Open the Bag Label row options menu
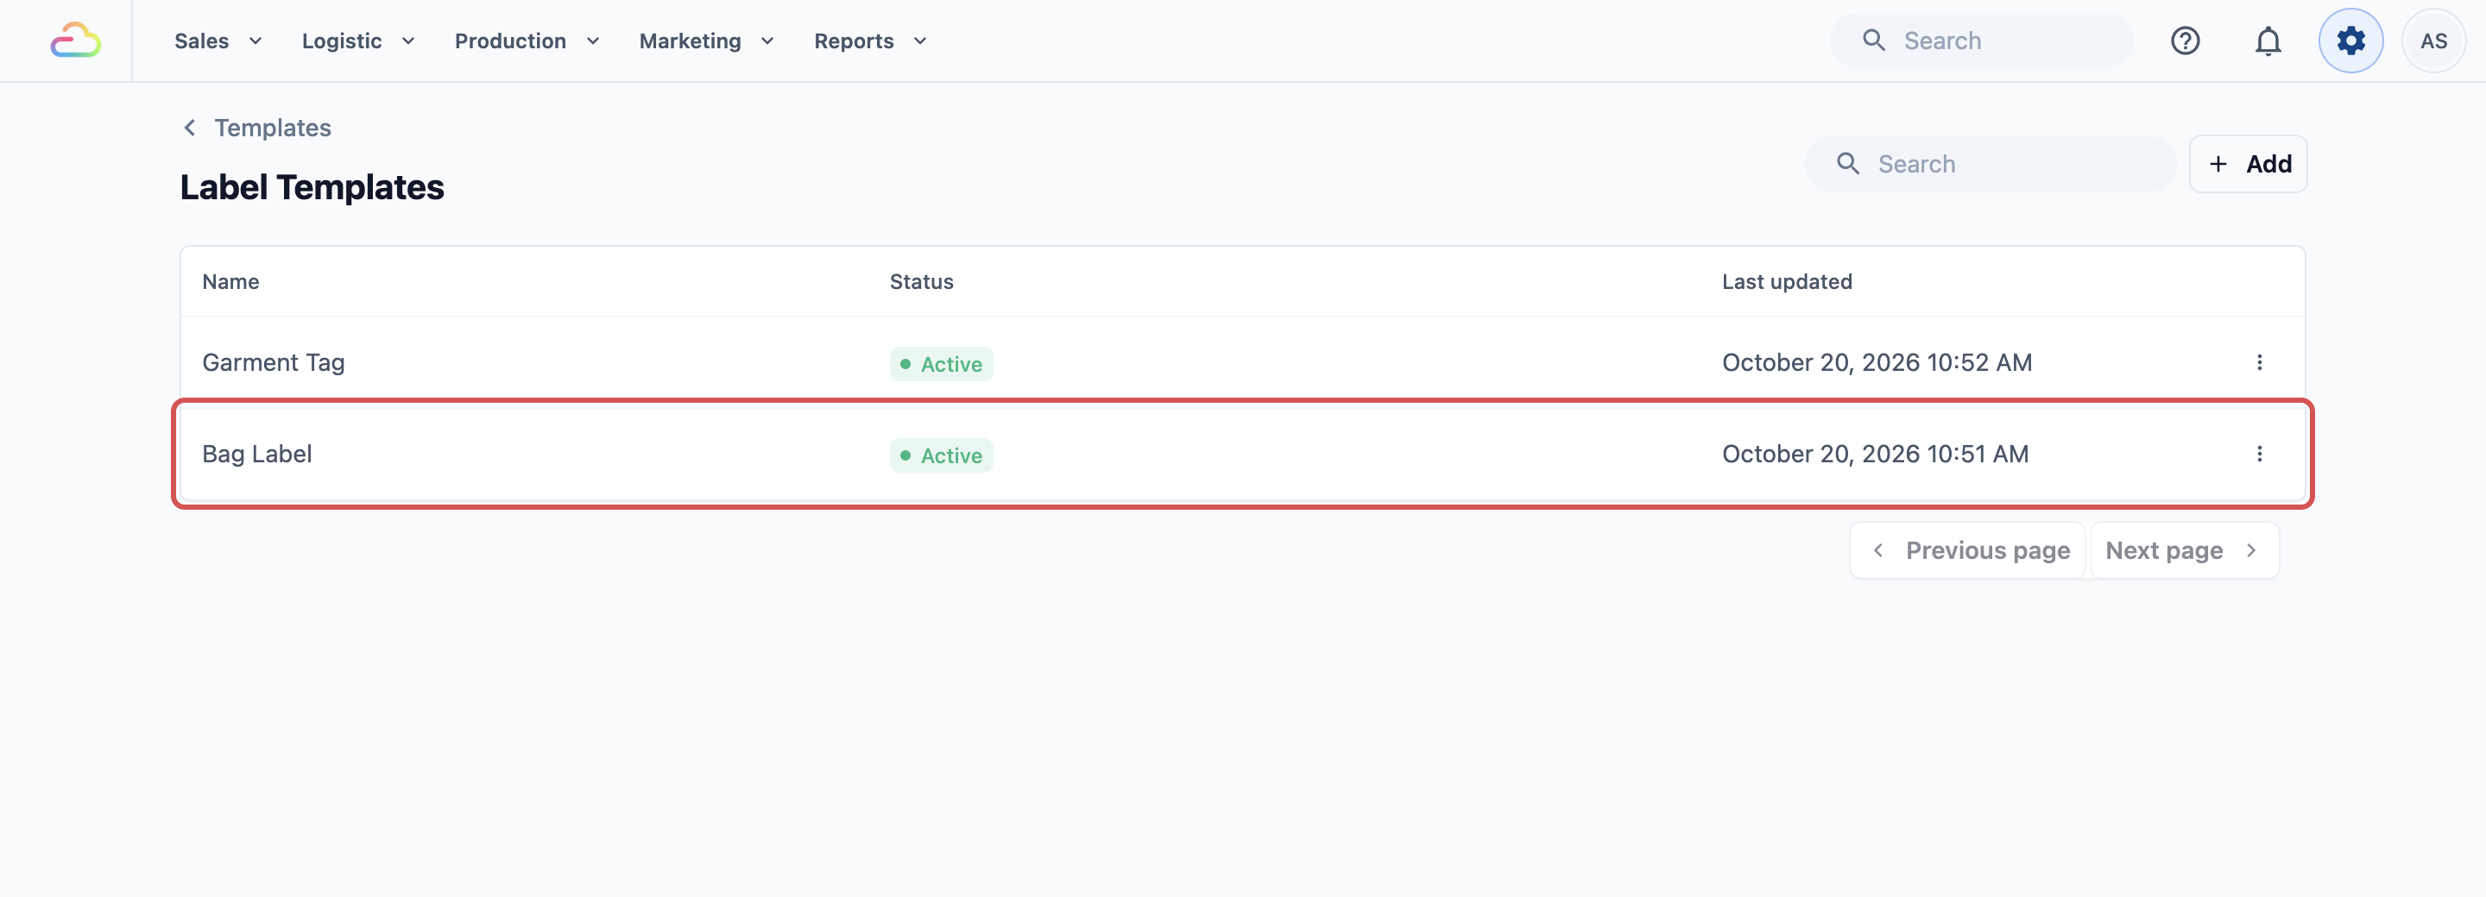2486x897 pixels. pyautogui.click(x=2259, y=454)
